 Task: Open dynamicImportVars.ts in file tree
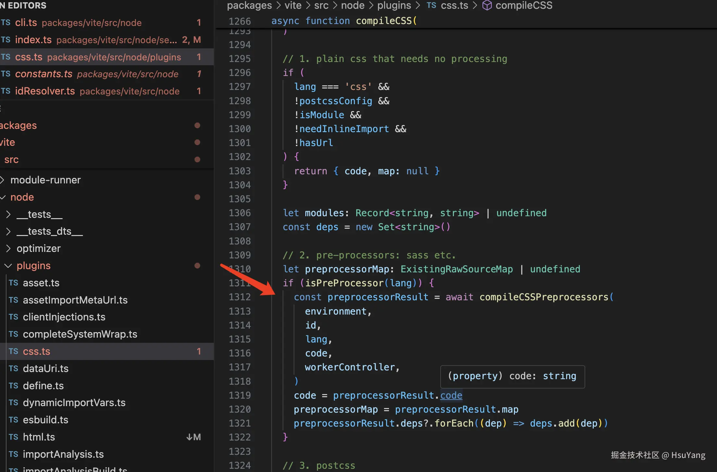(x=74, y=403)
